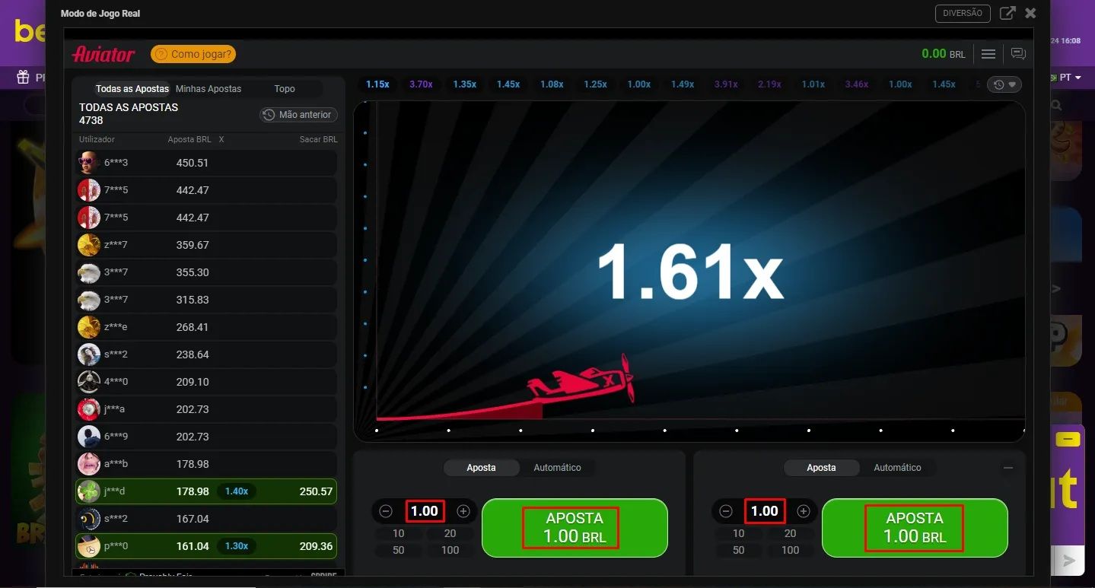This screenshot has width=1095, height=588.
Task: Click the eagle avatar for bet 355.30
Action: click(x=89, y=272)
